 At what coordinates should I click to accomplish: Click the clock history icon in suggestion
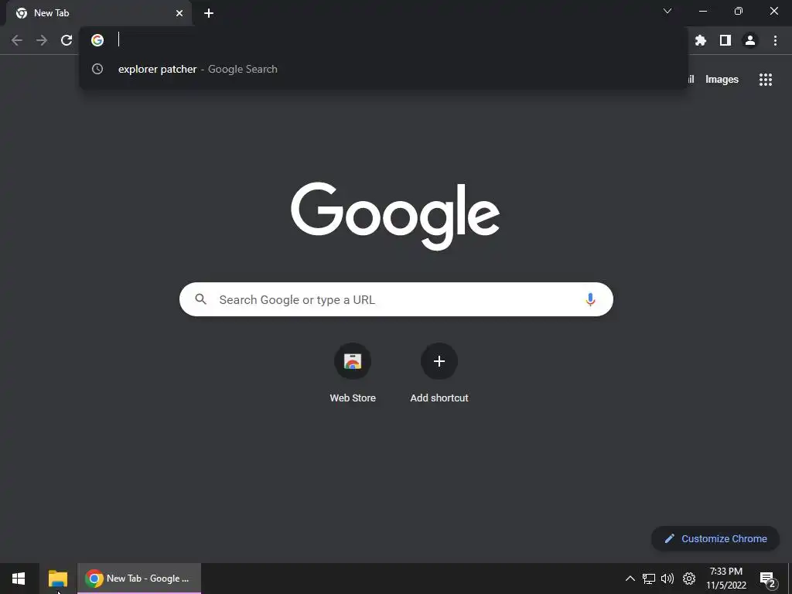(x=97, y=69)
